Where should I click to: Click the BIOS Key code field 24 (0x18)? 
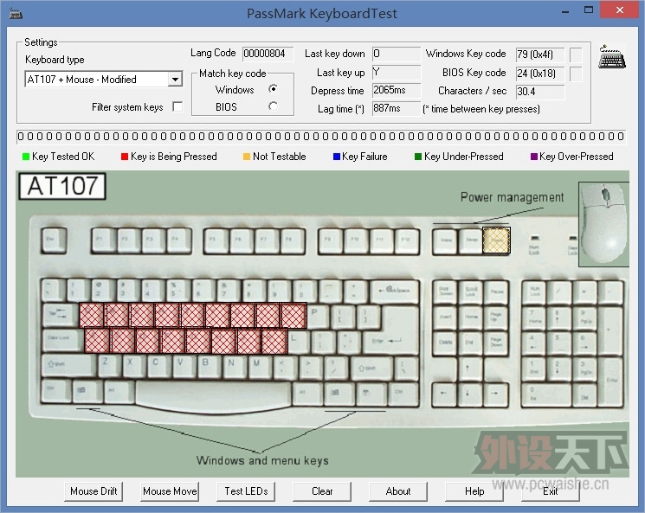pos(540,74)
